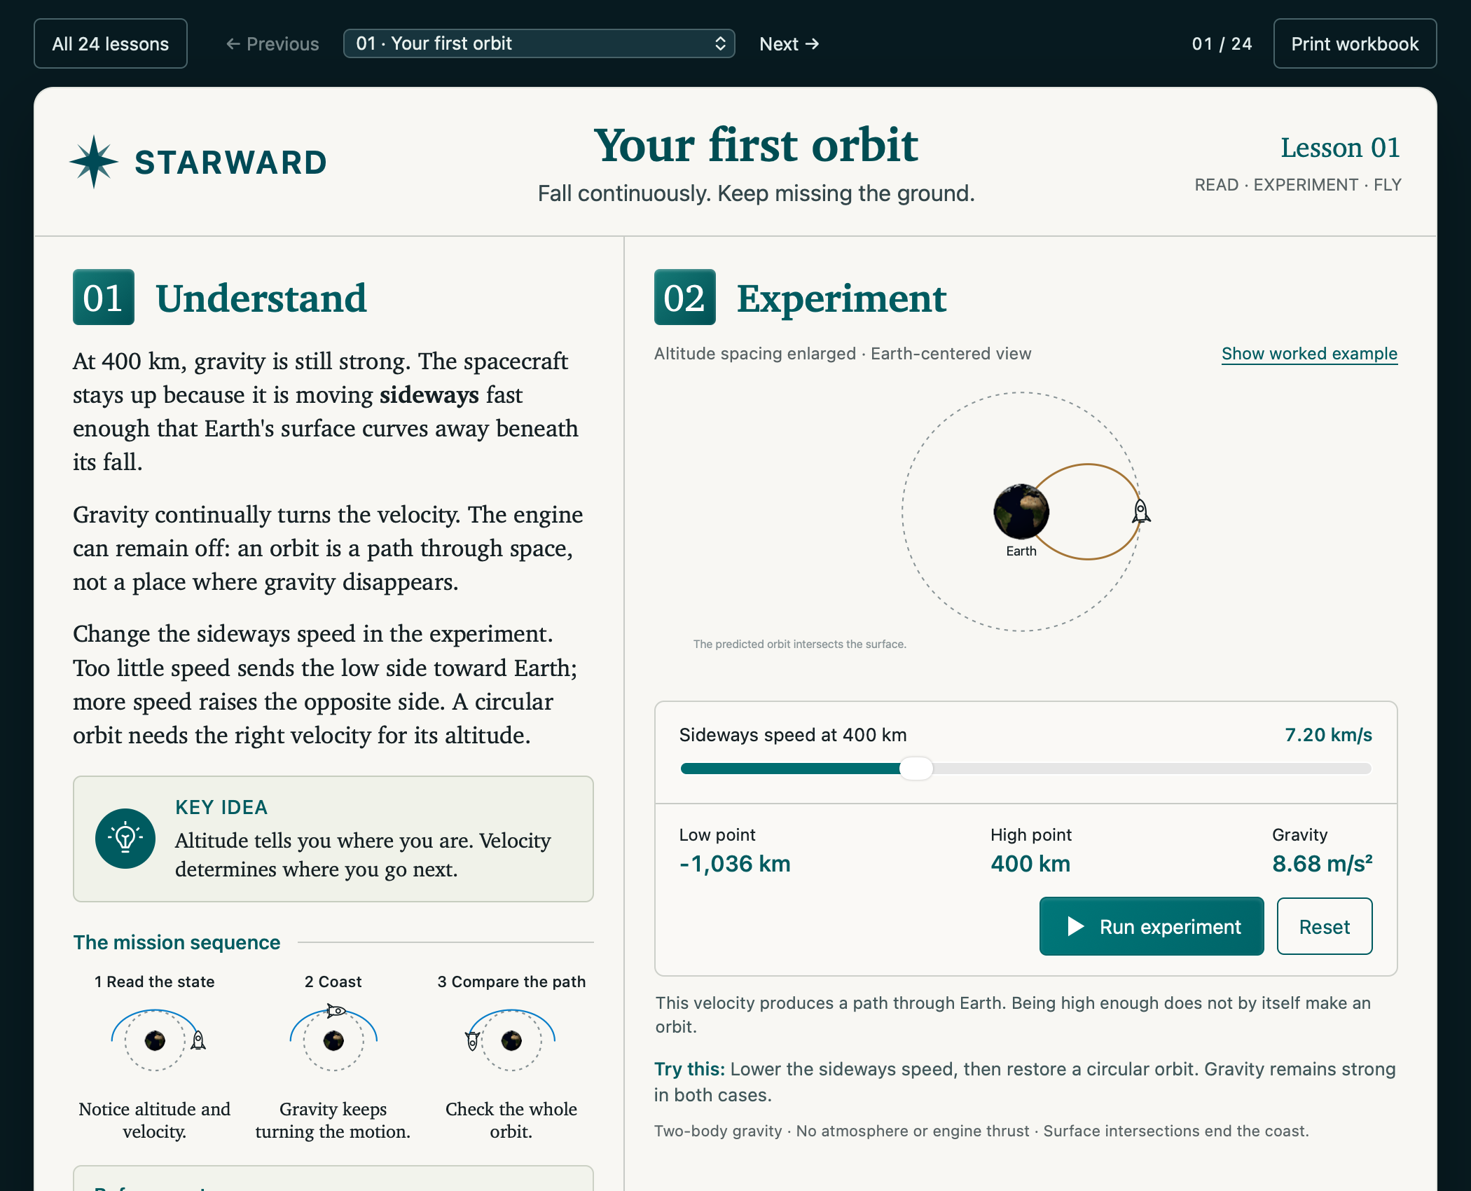Go to the Previous lesson
Viewport: 1471px width, 1191px height.
point(272,43)
